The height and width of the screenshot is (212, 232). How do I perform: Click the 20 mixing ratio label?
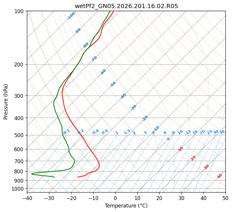202,132
